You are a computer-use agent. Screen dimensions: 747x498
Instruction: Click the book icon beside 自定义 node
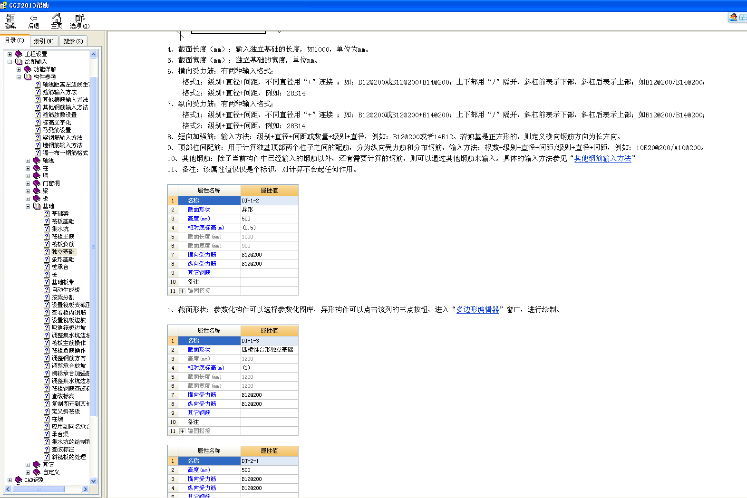point(37,472)
